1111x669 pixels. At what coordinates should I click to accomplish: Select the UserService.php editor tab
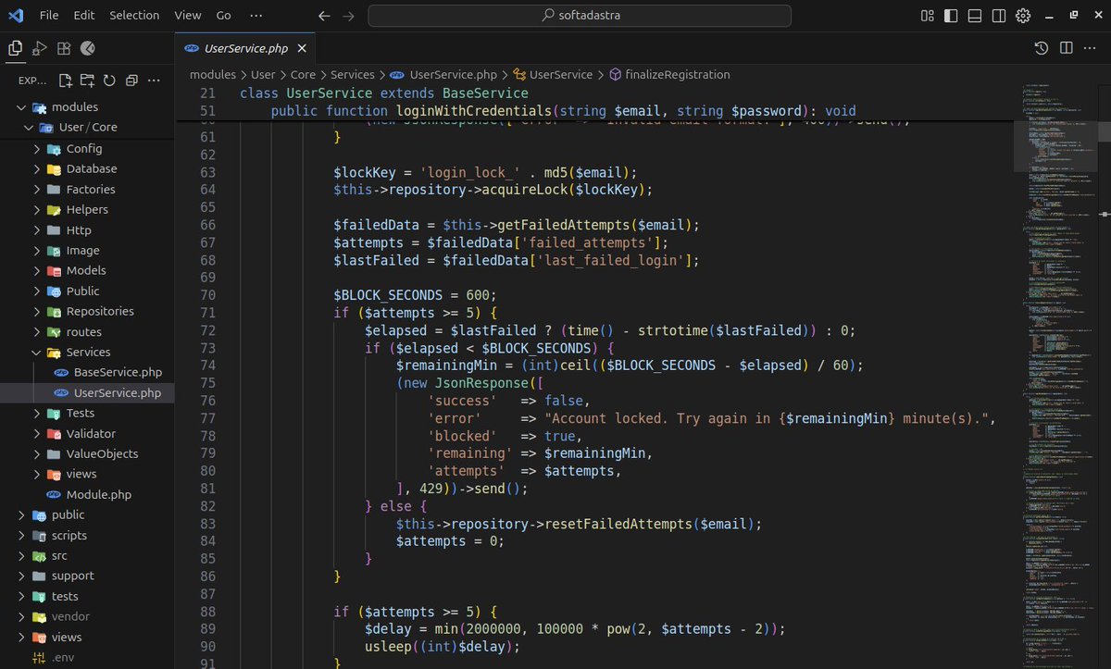pyautogui.click(x=246, y=48)
